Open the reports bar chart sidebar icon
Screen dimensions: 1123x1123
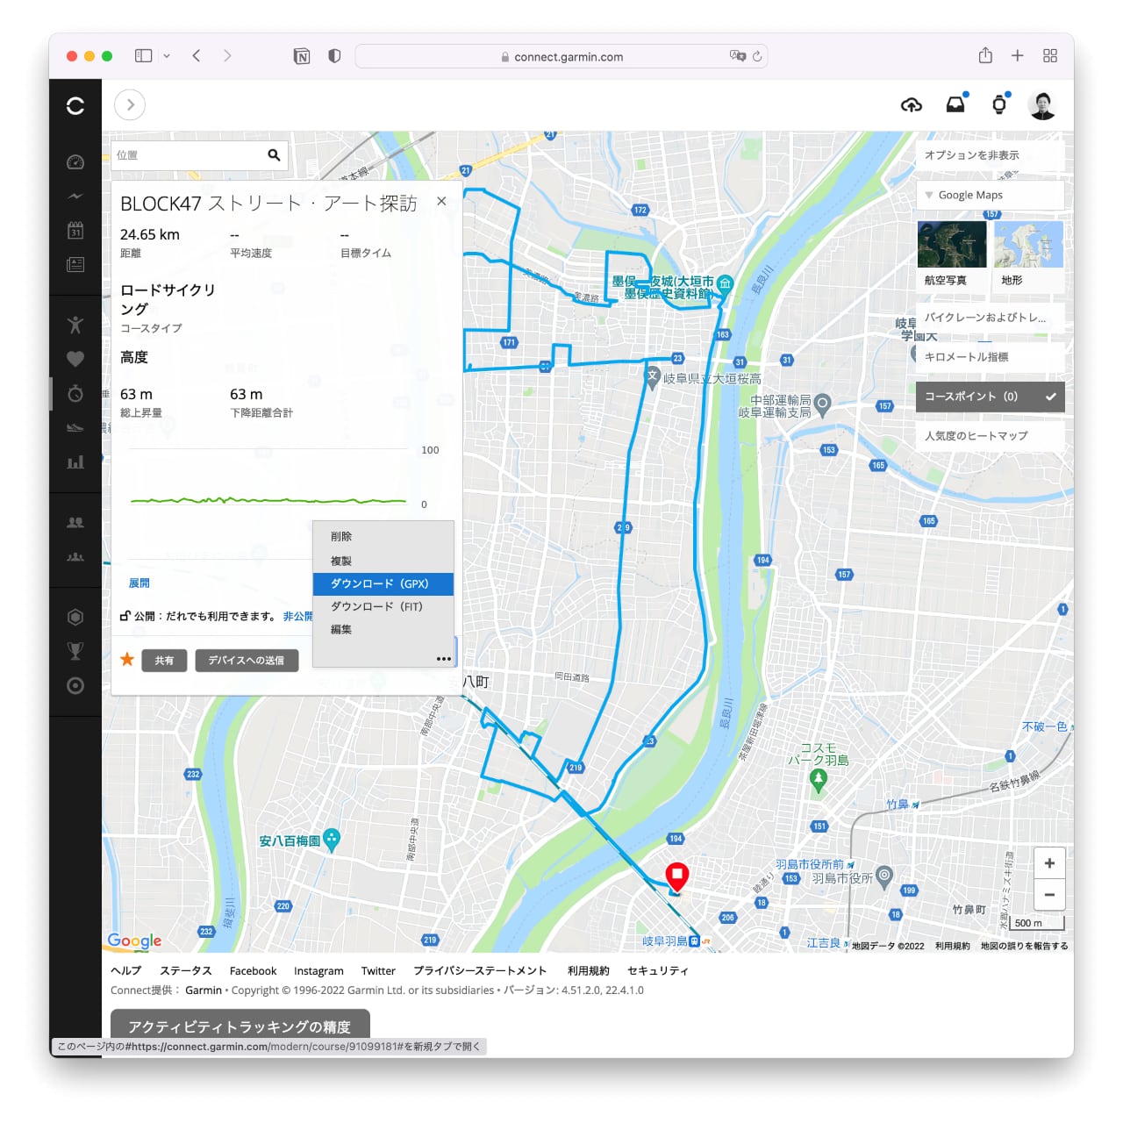click(75, 461)
